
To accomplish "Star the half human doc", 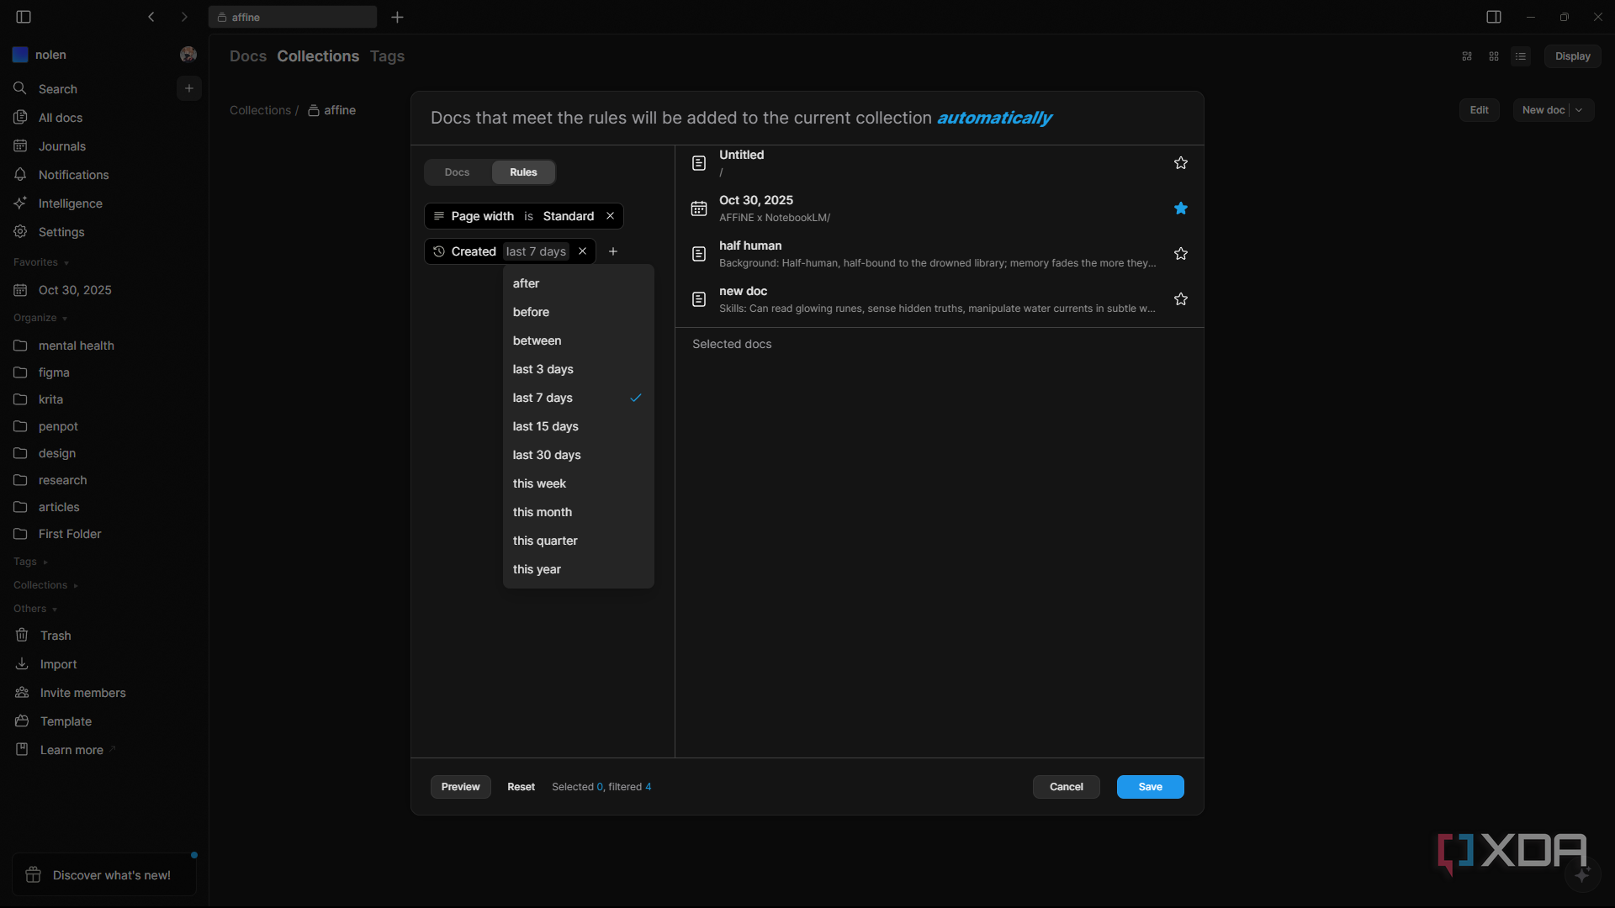I will (1181, 254).
